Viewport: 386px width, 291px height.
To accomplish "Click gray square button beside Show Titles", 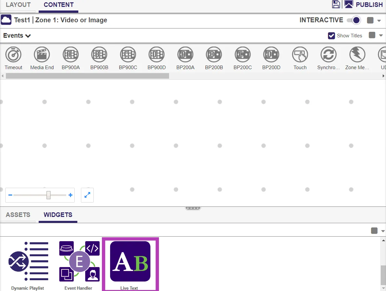I will (372, 35).
